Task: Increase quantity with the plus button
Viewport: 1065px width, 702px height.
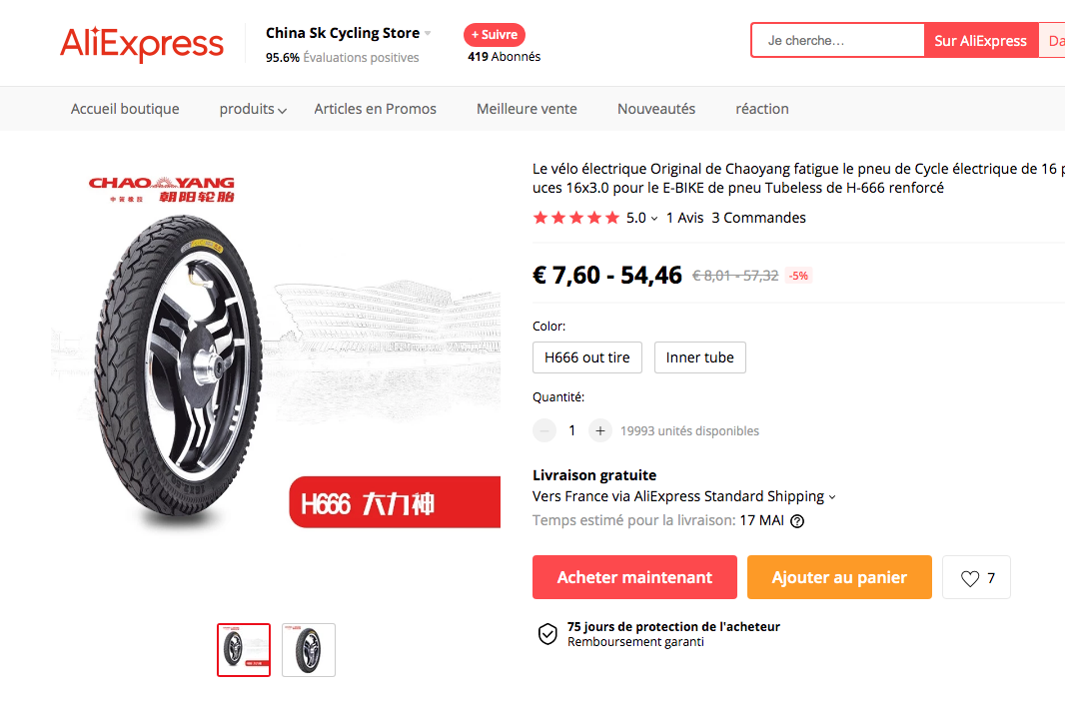Action: pos(599,431)
